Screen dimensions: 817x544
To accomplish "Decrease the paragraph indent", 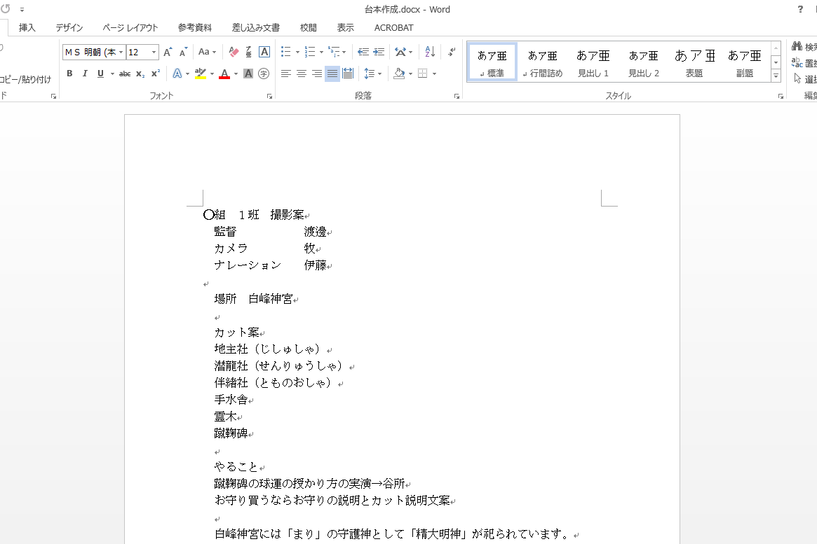I will 363,52.
